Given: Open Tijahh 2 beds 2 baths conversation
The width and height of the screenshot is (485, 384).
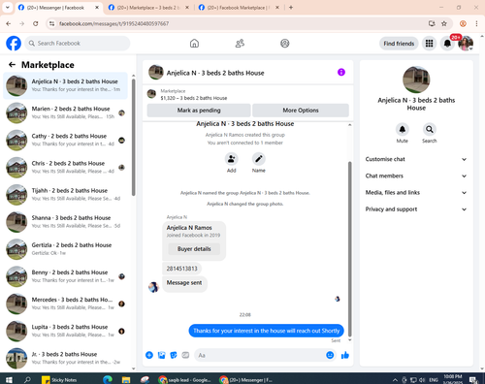Looking at the screenshot, I should pos(65,194).
